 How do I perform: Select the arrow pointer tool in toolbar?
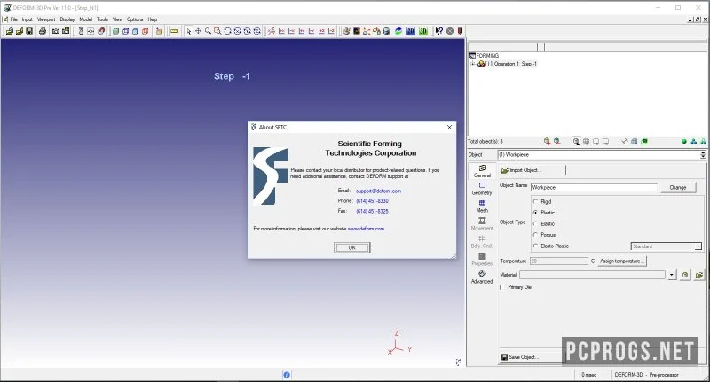[x=188, y=31]
